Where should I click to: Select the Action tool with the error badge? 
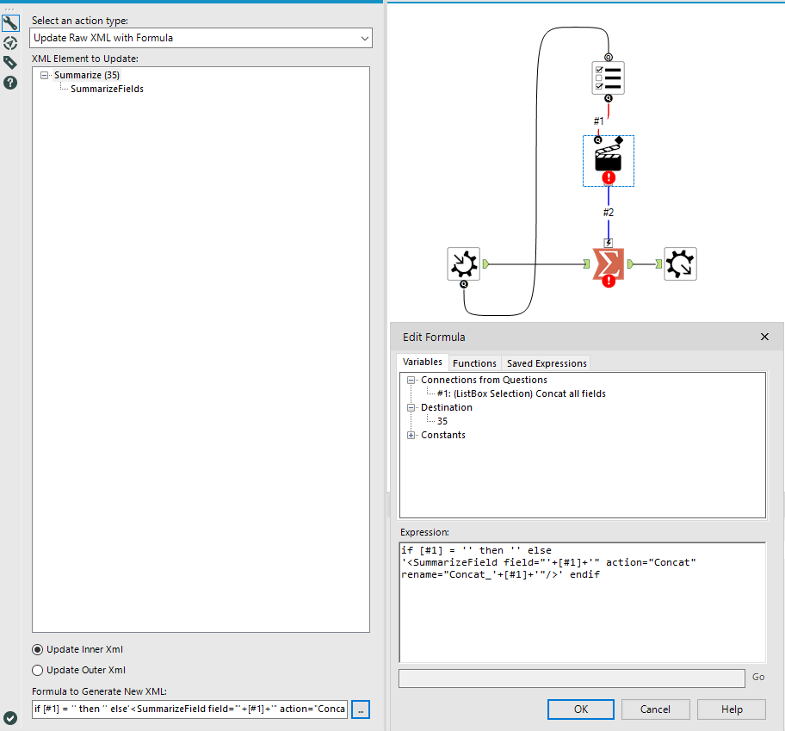(609, 161)
